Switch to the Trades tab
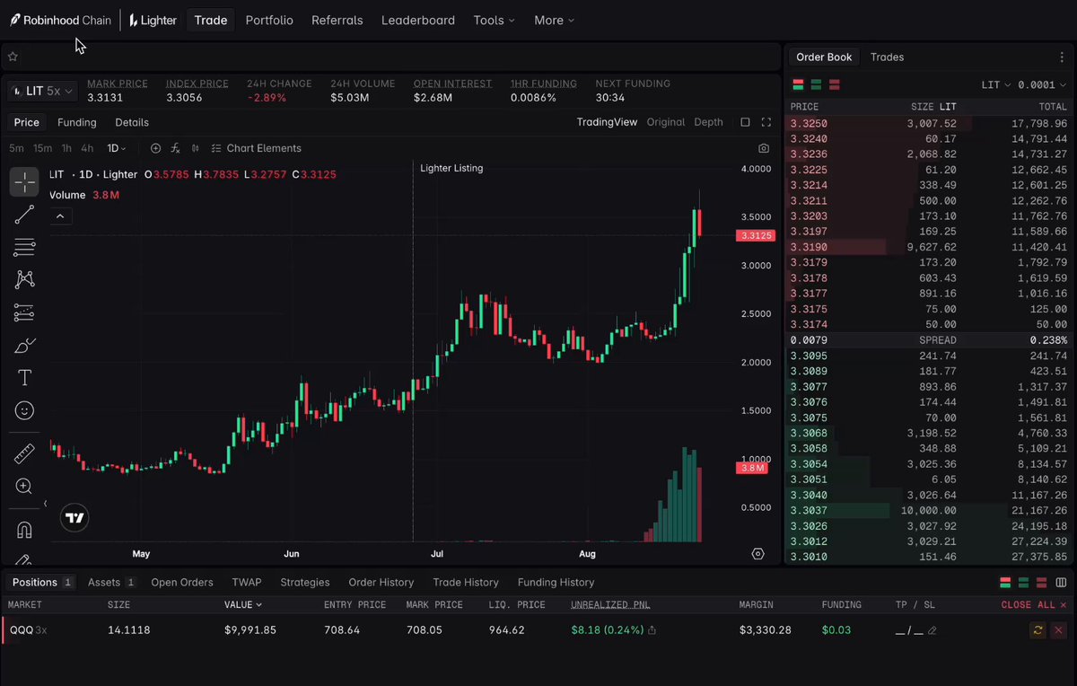The width and height of the screenshot is (1077, 686). pyautogui.click(x=887, y=57)
